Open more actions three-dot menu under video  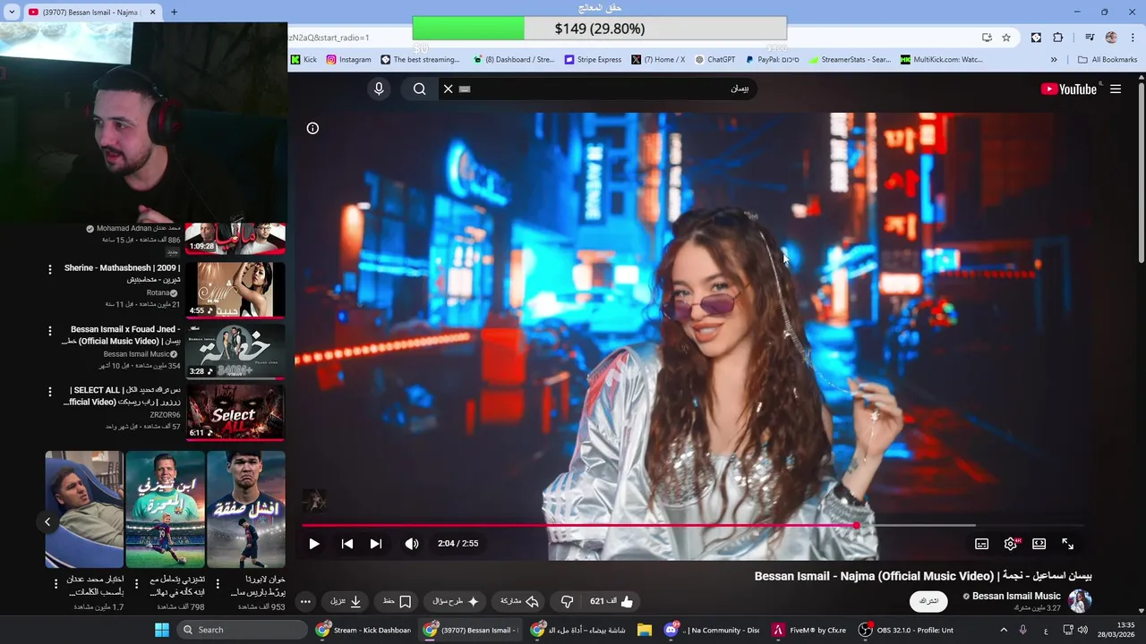pyautogui.click(x=305, y=601)
